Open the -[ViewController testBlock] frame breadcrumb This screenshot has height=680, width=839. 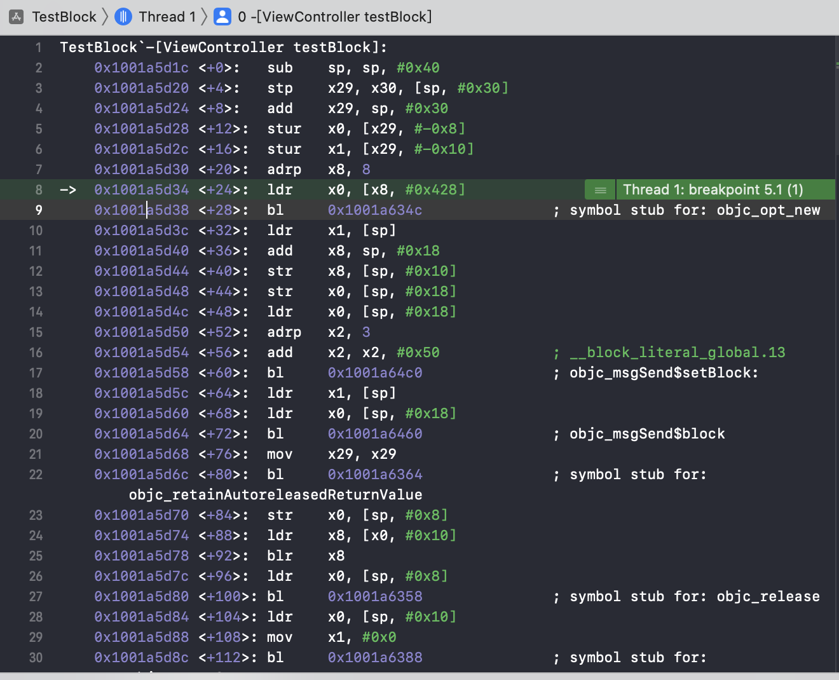click(335, 17)
